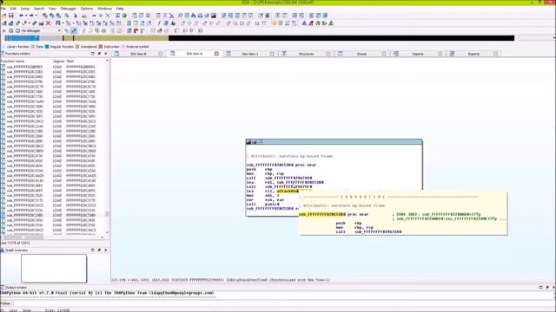Viewport: 556px width, 312px height.
Task: Open the Windows menu
Action: pyautogui.click(x=104, y=9)
